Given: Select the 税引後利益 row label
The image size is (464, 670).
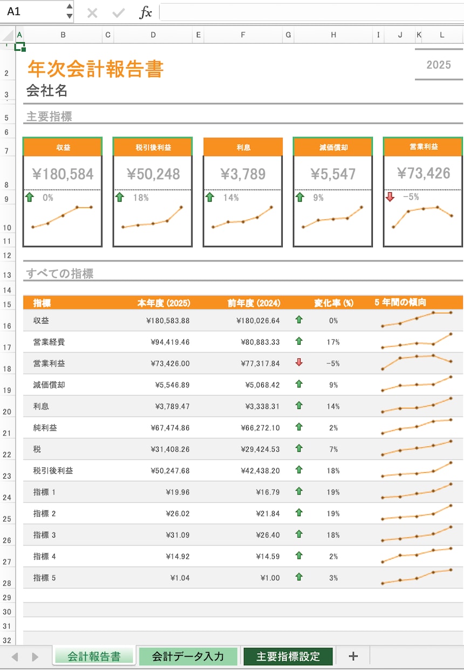Looking at the screenshot, I should pos(53,471).
